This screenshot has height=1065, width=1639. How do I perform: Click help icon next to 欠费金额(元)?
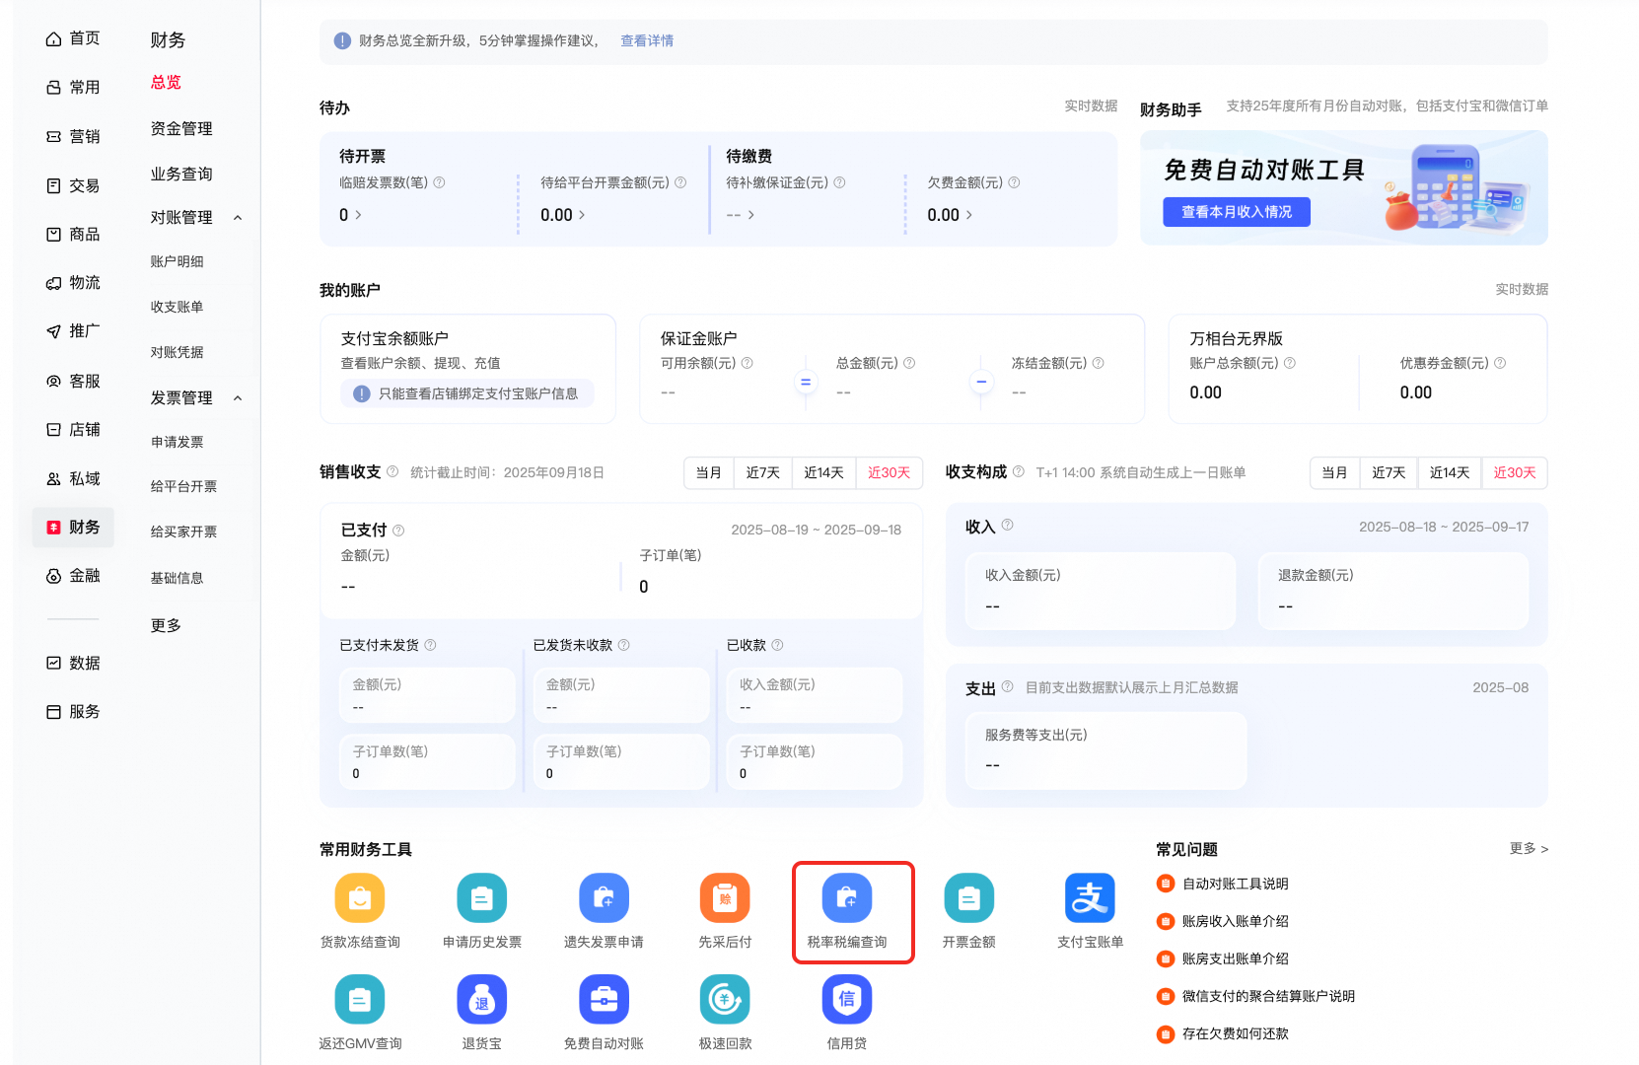pyautogui.click(x=1014, y=182)
